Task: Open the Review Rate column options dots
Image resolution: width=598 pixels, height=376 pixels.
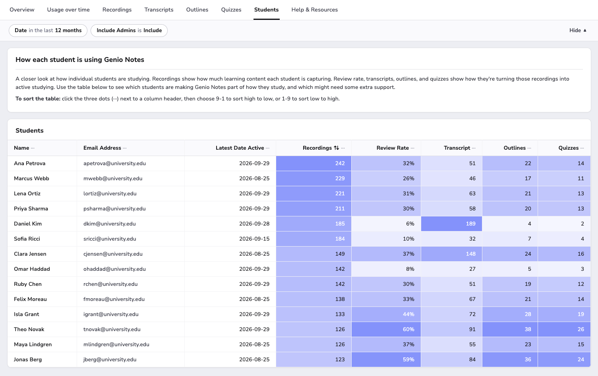Action: pyautogui.click(x=412, y=148)
